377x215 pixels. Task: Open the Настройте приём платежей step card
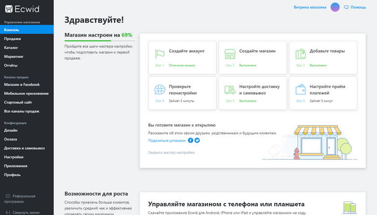pos(323,93)
